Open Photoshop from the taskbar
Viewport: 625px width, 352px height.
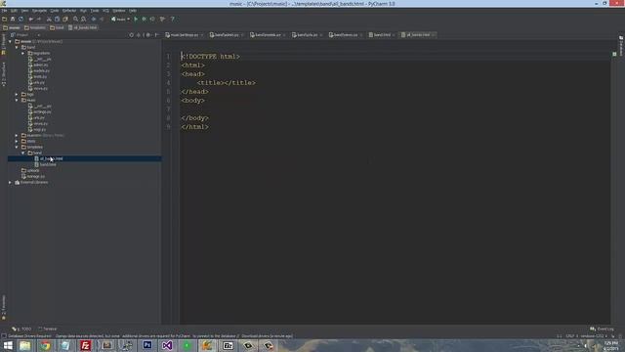(147, 345)
